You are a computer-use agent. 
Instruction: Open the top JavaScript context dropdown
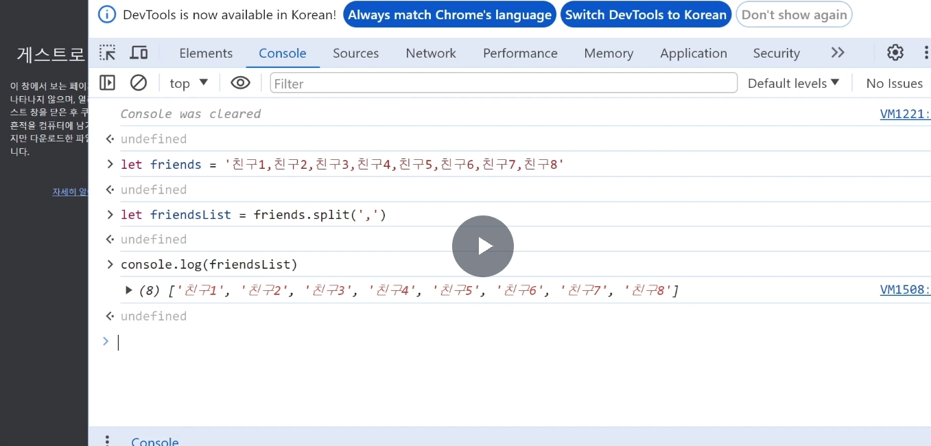(x=189, y=83)
